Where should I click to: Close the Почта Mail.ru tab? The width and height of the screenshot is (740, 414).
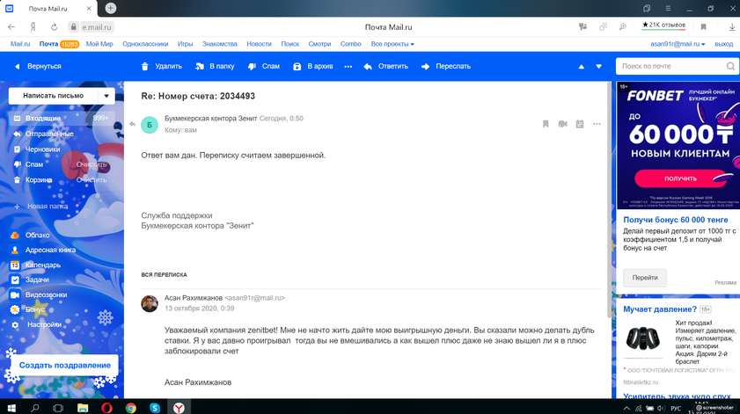coord(89,9)
